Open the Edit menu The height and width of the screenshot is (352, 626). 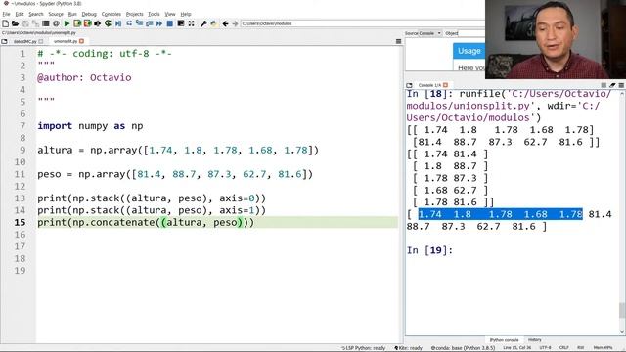(x=20, y=14)
